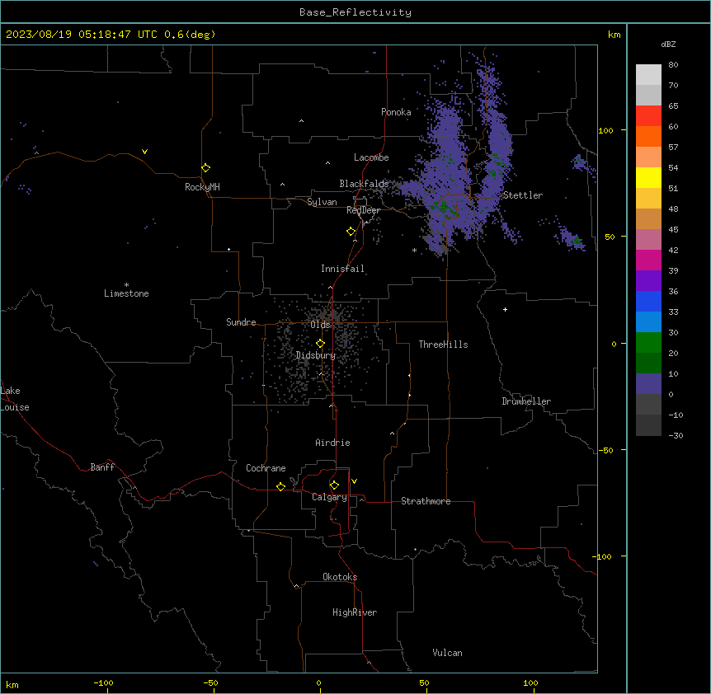Click the Drumheller label
711x694 pixels.
pyautogui.click(x=526, y=401)
